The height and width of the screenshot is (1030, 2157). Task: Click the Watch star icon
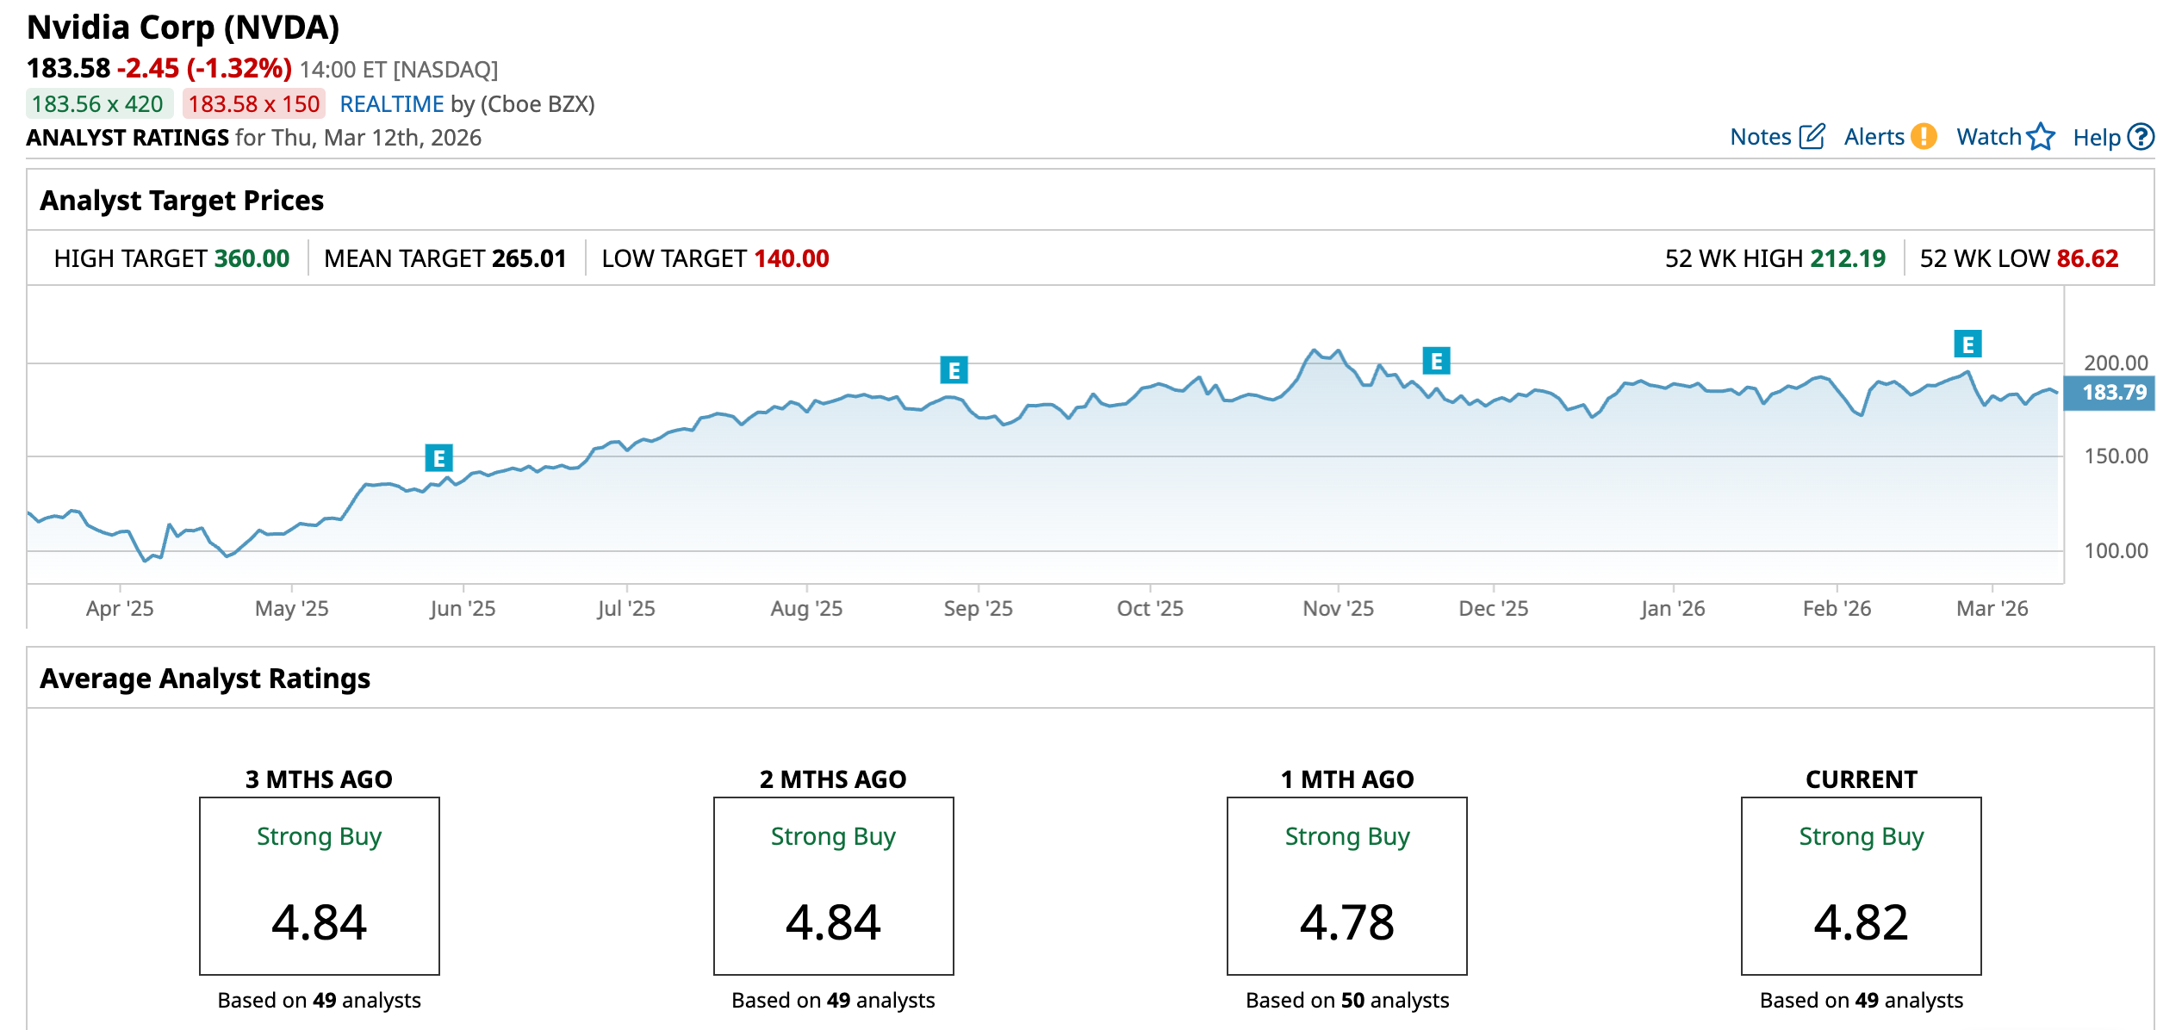point(2041,137)
